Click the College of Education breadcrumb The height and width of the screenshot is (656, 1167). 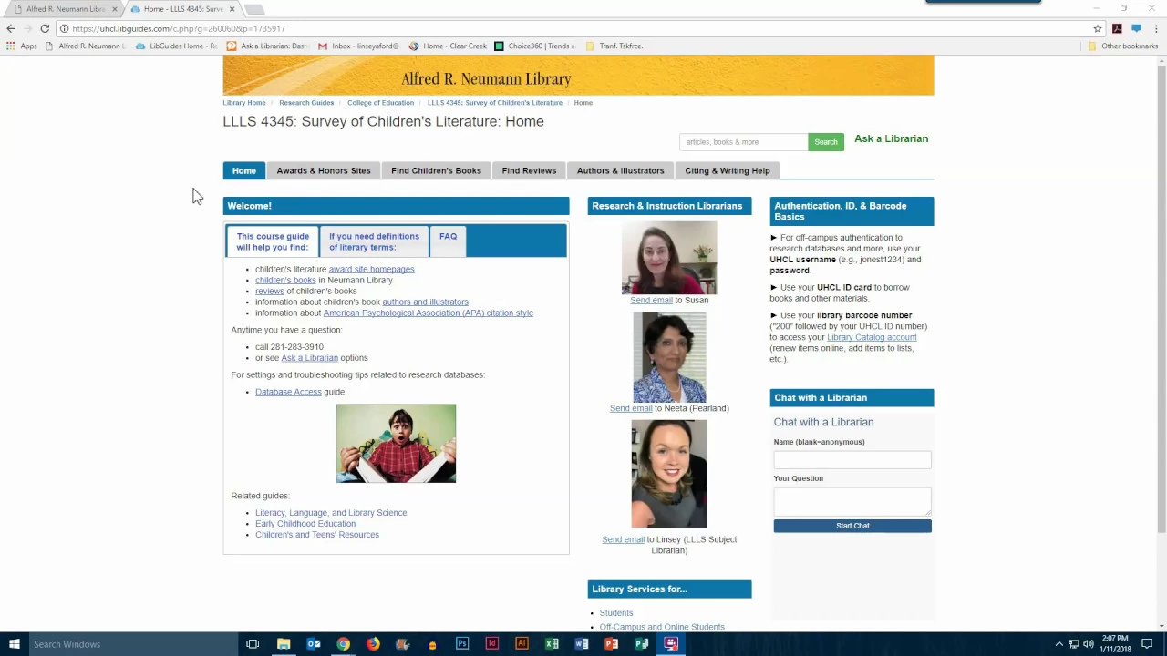point(380,103)
